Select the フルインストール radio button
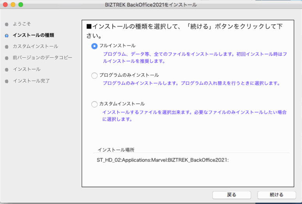Viewport: 302px width, 204px height. (94, 46)
